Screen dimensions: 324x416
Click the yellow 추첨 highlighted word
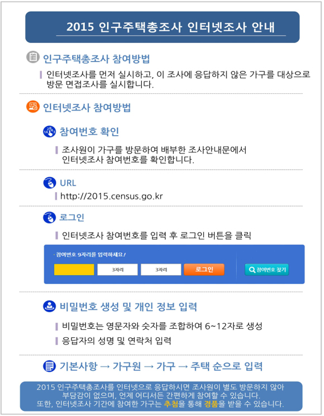[x=171, y=404]
